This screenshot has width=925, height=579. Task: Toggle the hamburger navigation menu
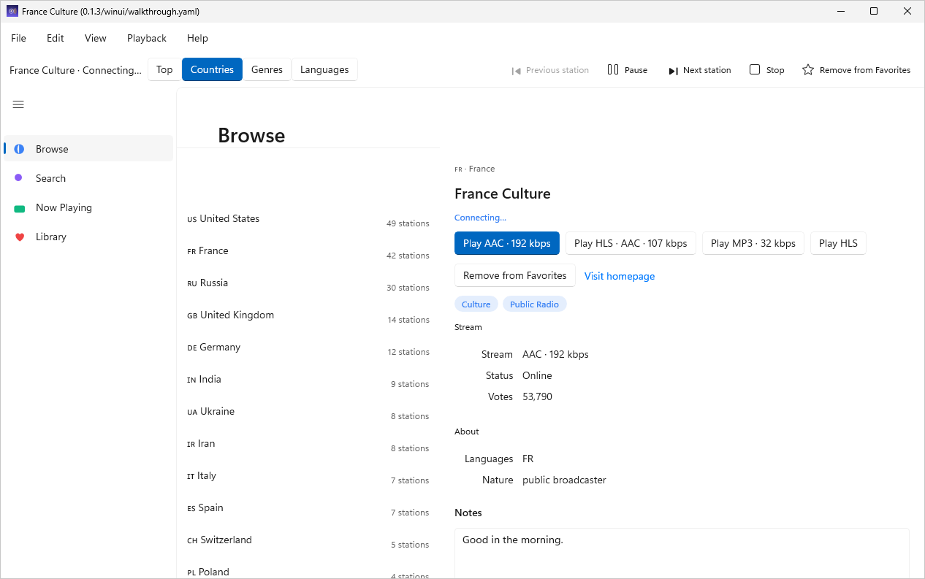tap(18, 104)
